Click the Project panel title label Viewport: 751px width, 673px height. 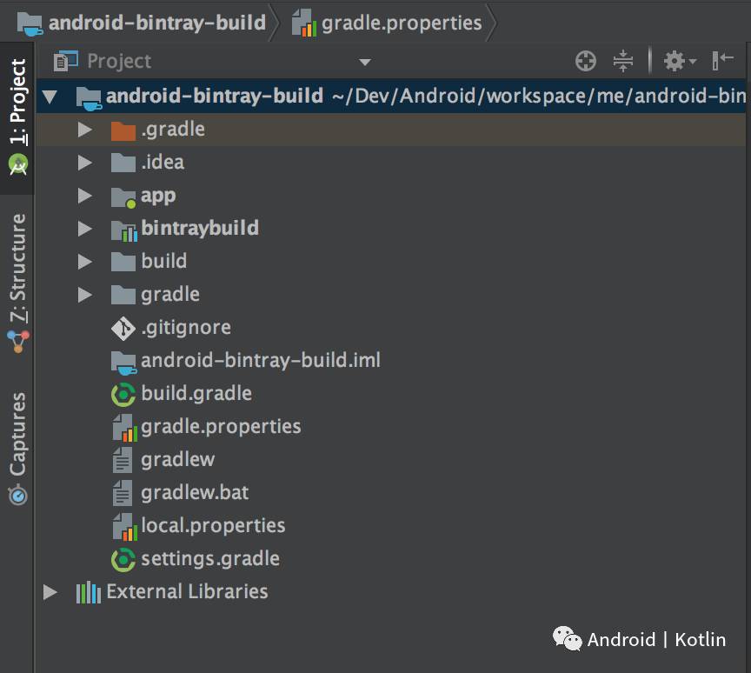point(119,62)
